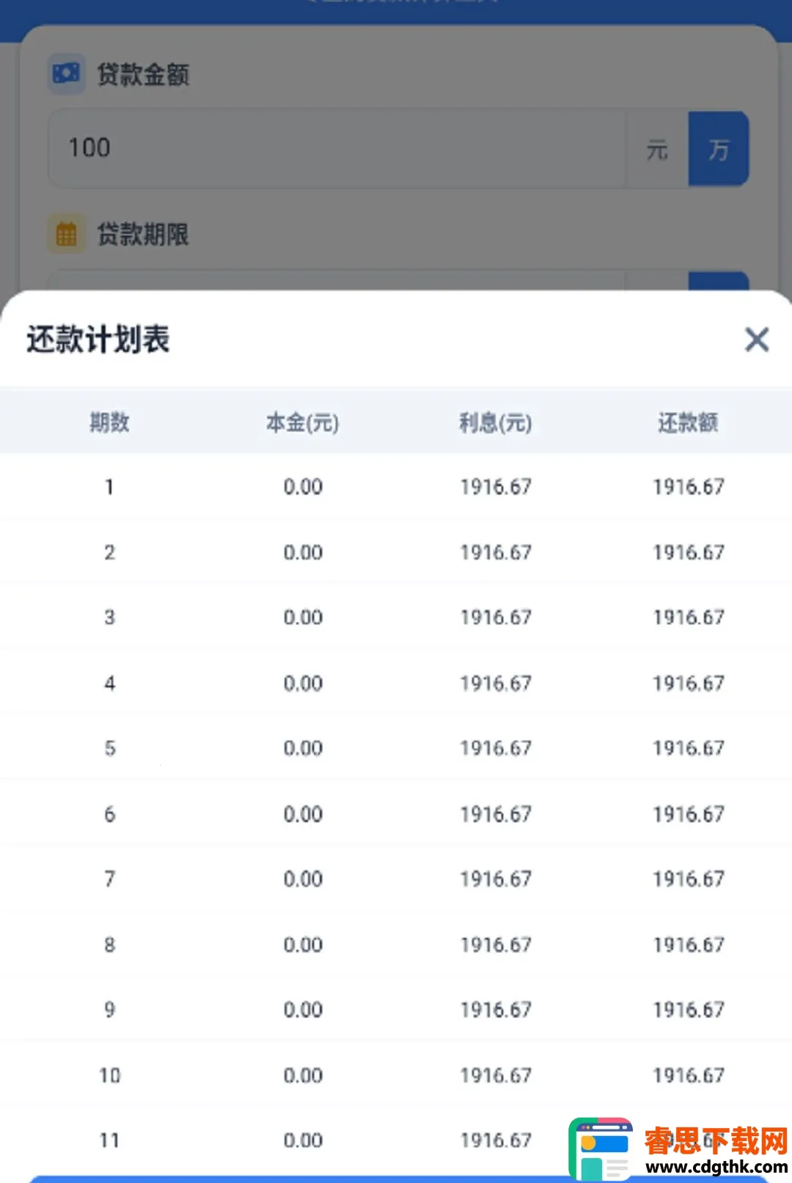This screenshot has height=1183, width=792.
Task: Click principal 0.00 in period 11
Action: pyautogui.click(x=303, y=1140)
